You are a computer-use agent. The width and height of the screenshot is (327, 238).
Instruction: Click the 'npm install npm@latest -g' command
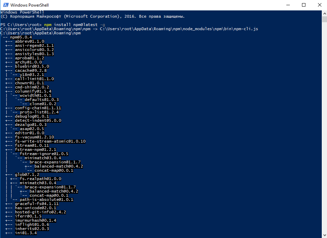pyautogui.click(x=74, y=25)
